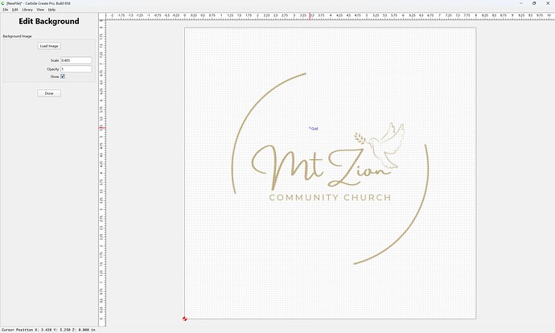The width and height of the screenshot is (555, 333).
Task: Open the View menu
Action: (40, 10)
